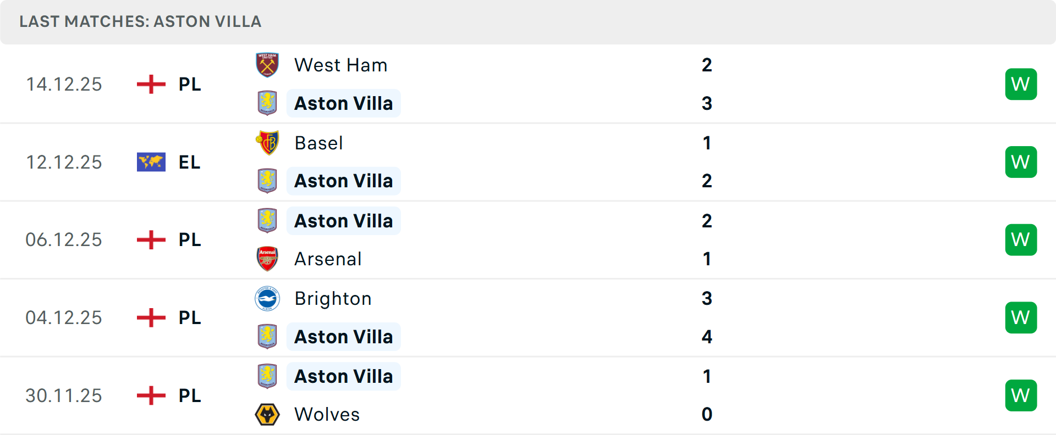
Task: Click the Basel club crest
Action: (267, 143)
